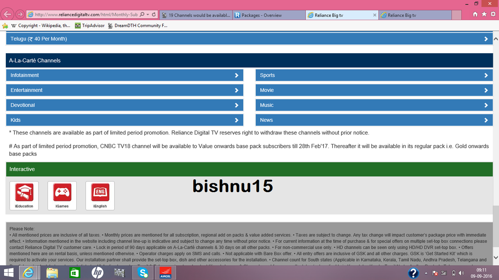
Task: Click the page scrollbar down arrow
Action: coord(496,257)
